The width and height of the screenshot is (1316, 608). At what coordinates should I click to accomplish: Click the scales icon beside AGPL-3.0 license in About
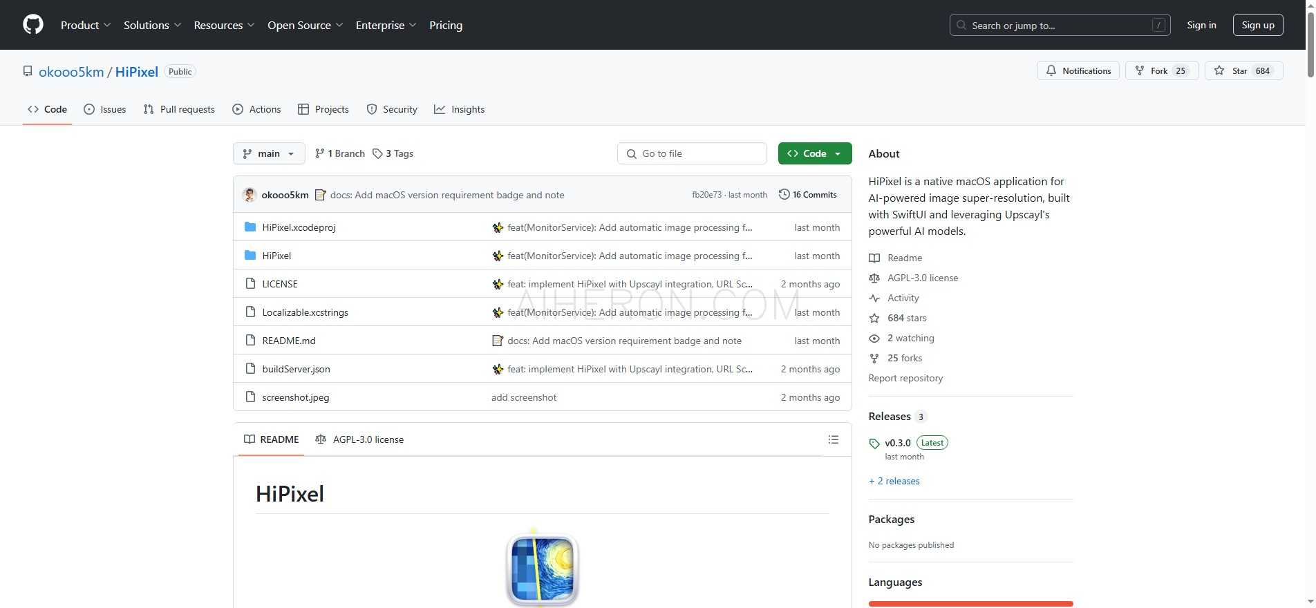click(874, 278)
